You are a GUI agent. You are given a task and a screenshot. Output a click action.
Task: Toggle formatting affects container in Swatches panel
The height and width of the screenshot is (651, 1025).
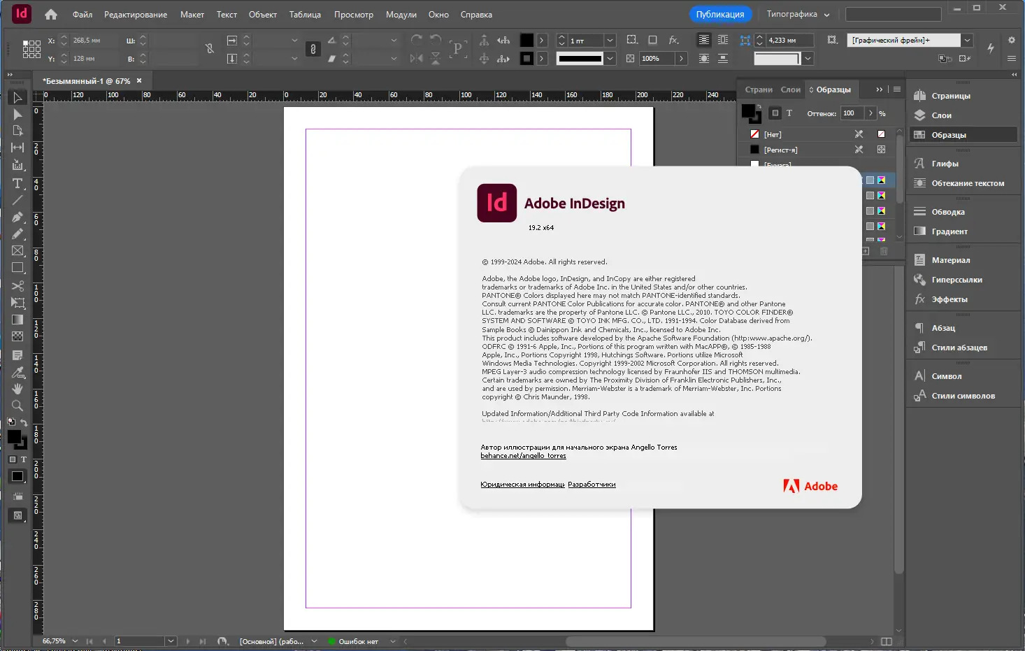pos(775,113)
